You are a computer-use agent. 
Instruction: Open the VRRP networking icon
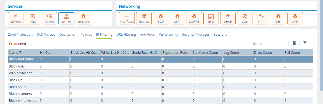pos(262,18)
